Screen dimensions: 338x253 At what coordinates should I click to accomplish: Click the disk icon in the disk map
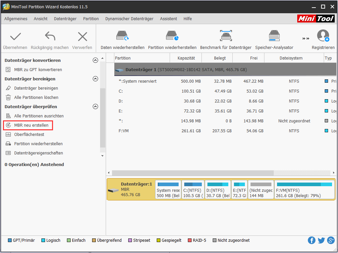point(113,190)
